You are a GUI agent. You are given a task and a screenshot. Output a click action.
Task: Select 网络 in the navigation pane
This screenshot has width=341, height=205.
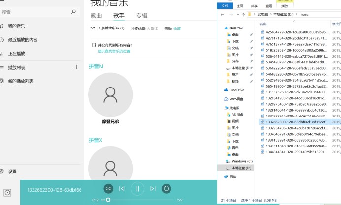coord(233,177)
